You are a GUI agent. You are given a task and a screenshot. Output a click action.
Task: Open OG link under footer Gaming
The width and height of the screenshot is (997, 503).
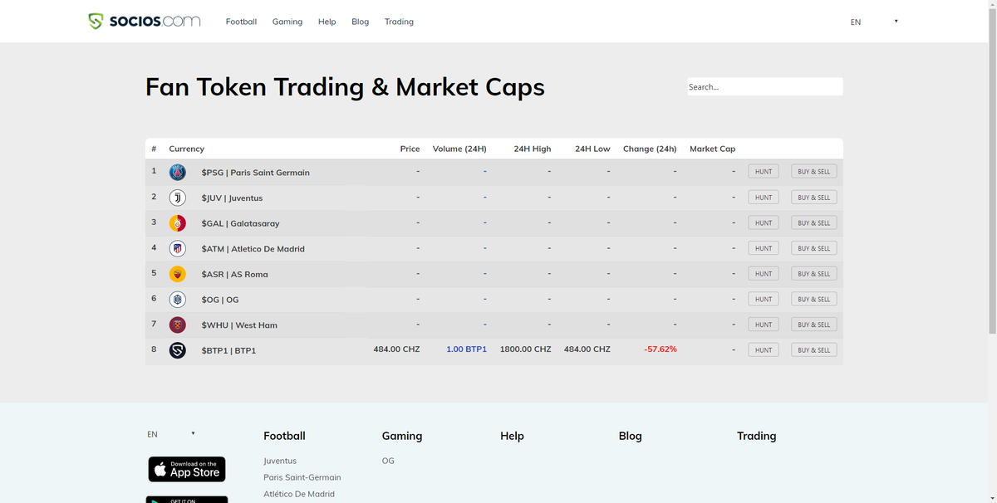point(388,461)
